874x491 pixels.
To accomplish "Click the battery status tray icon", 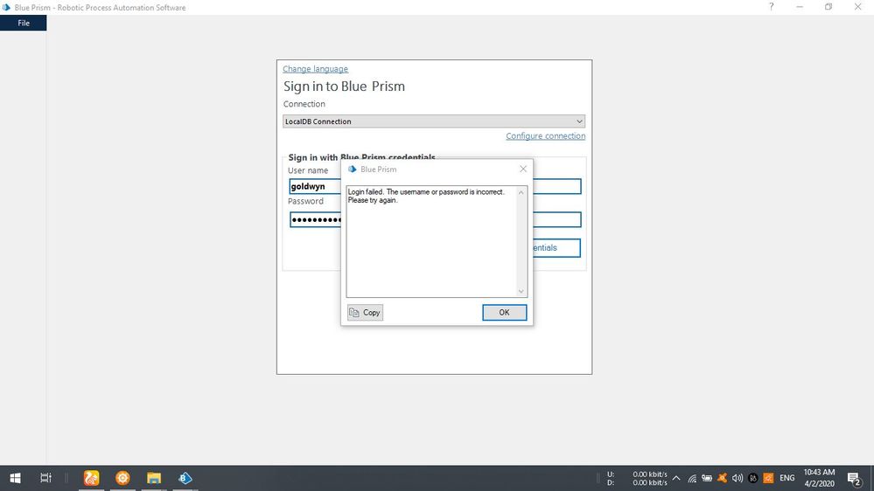I will pyautogui.click(x=707, y=478).
